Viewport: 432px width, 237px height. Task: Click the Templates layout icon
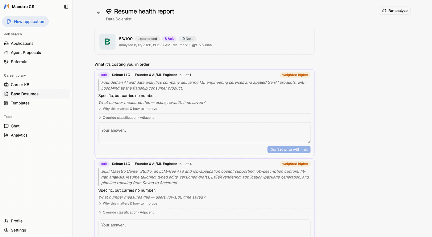[6, 103]
